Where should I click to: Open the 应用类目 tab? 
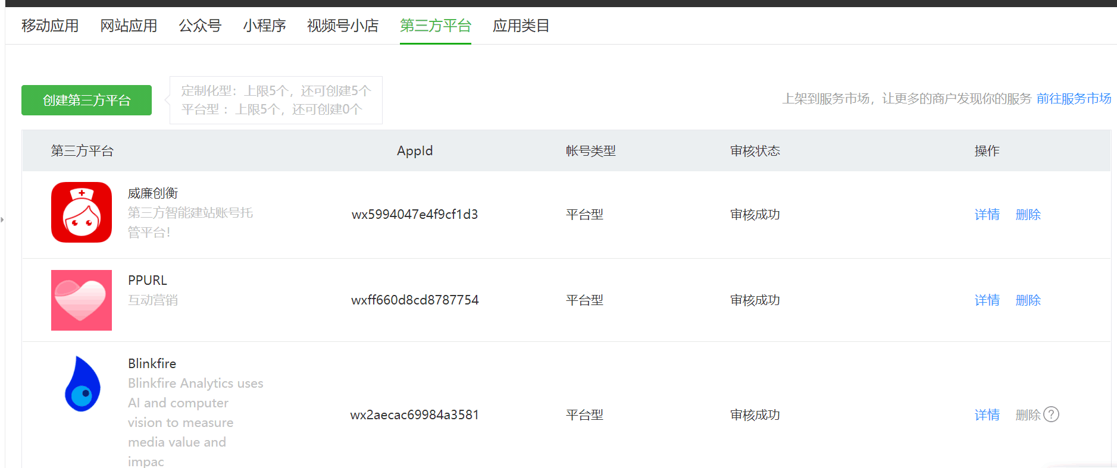[x=521, y=26]
